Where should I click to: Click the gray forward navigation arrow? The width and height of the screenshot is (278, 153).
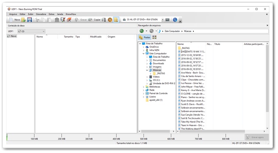tap(151, 31)
